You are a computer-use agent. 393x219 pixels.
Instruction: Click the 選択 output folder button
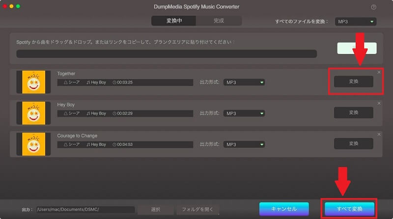[155, 210]
